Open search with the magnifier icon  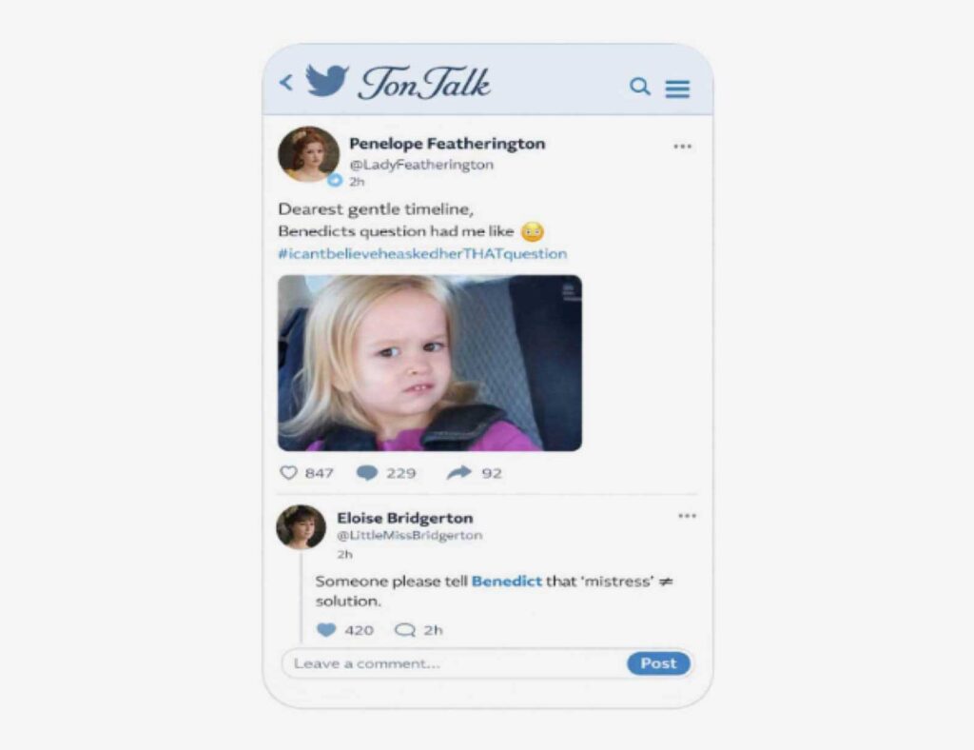click(x=640, y=87)
